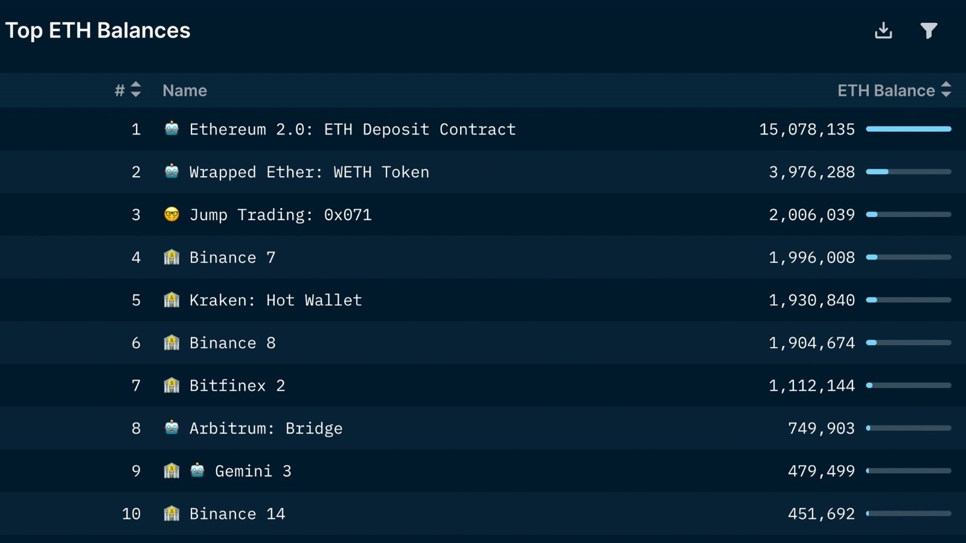966x543 pixels.
Task: Click robot icon in Gemini 3 row
Action: [x=197, y=471]
